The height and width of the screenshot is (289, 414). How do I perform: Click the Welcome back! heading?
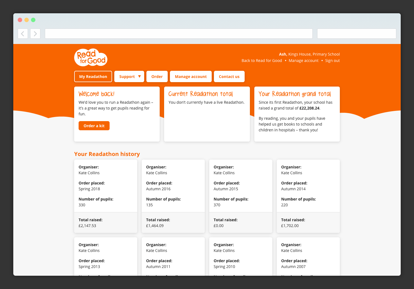(x=96, y=94)
